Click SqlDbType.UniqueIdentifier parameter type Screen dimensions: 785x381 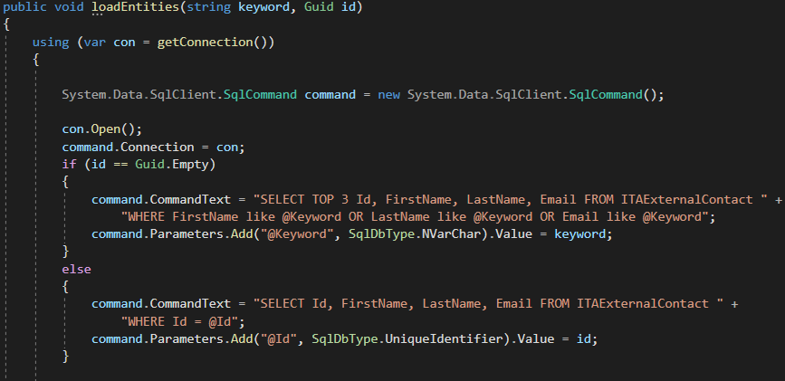[407, 339]
